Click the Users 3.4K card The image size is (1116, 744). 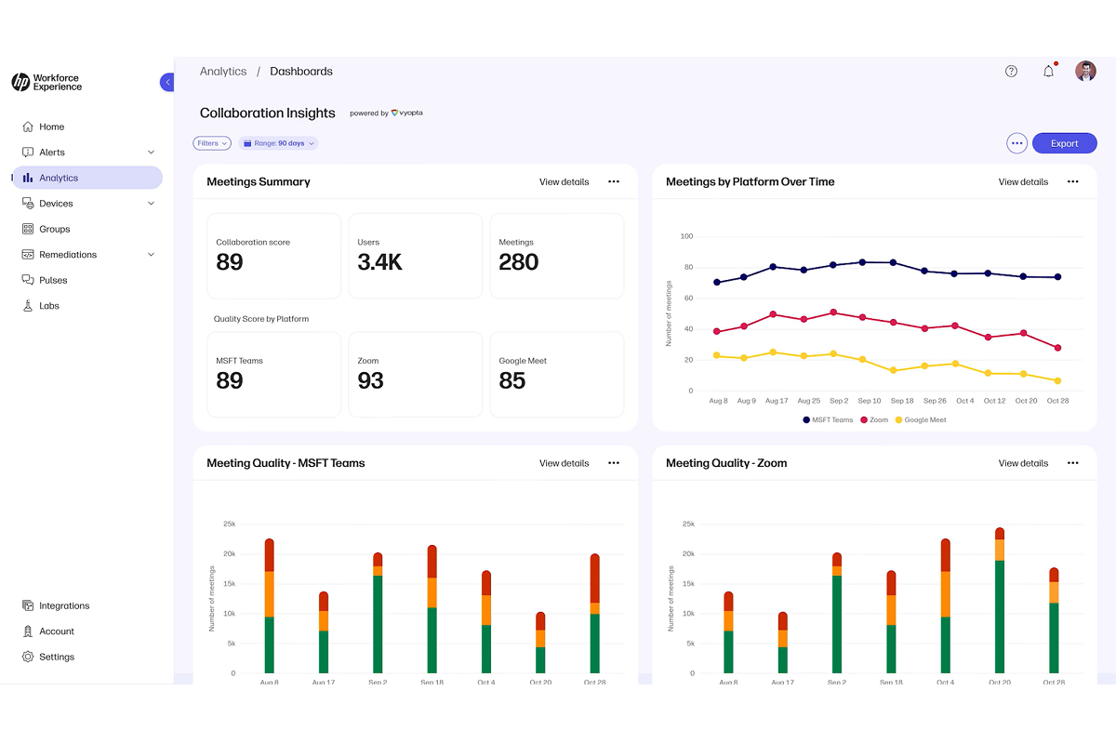pyautogui.click(x=415, y=256)
